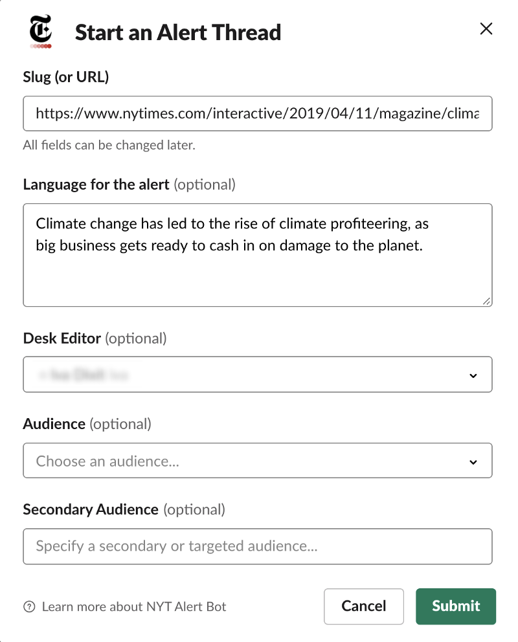Click the Start an Alert Thread heading
Image resolution: width=518 pixels, height=642 pixels.
[178, 32]
